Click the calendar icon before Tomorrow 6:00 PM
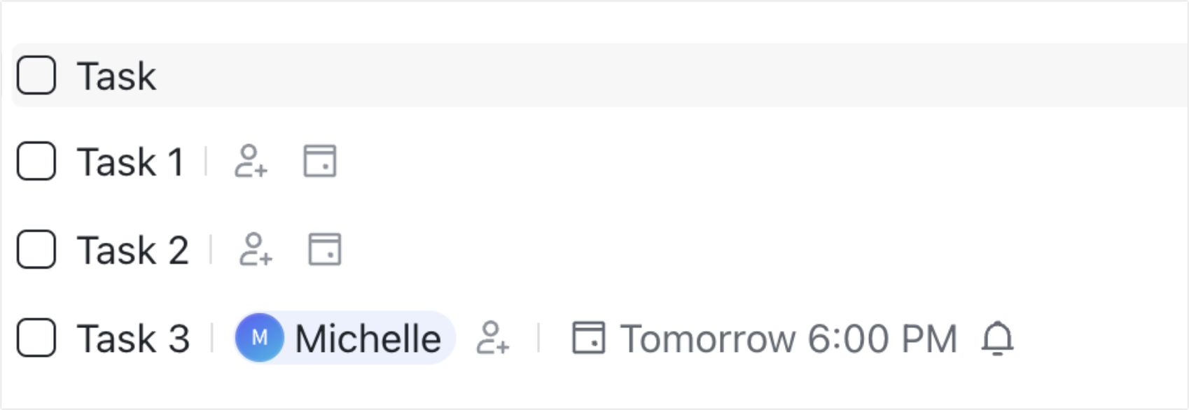The height and width of the screenshot is (410, 1189). 588,338
